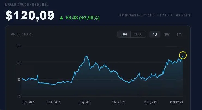Click the green up-arrow change indicator

click(x=62, y=18)
